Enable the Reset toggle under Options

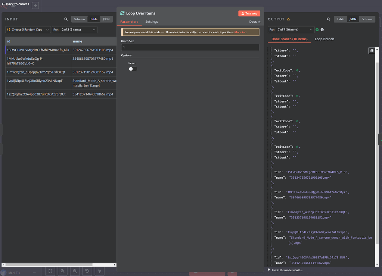[133, 69]
